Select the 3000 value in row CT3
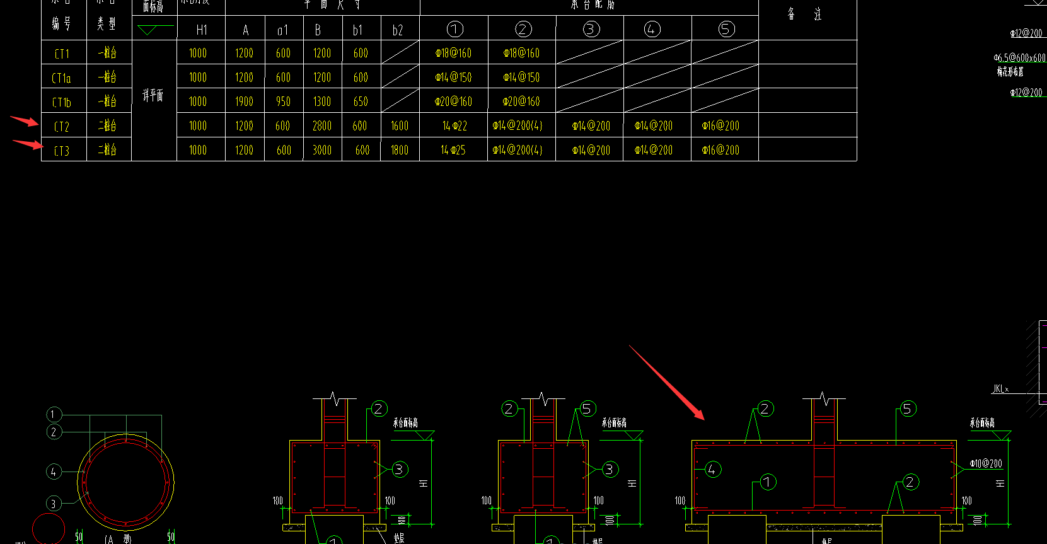1047x544 pixels. (322, 150)
